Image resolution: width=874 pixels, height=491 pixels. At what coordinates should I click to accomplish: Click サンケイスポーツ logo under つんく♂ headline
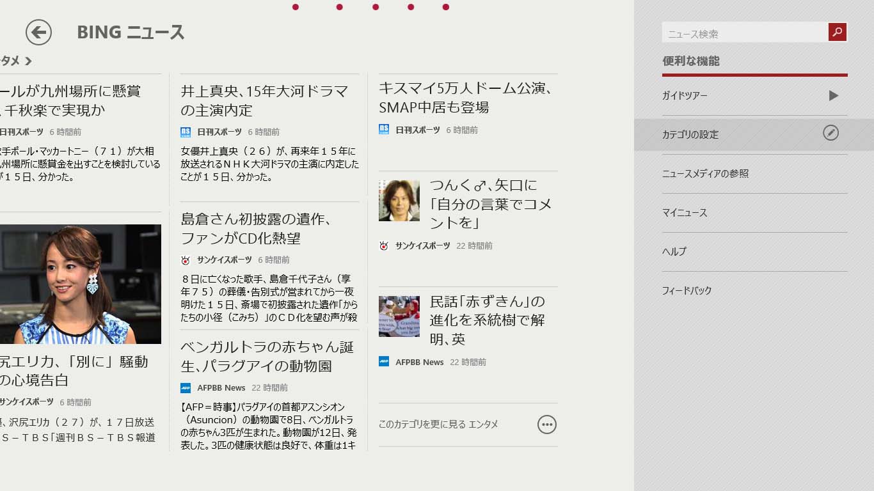(x=384, y=245)
